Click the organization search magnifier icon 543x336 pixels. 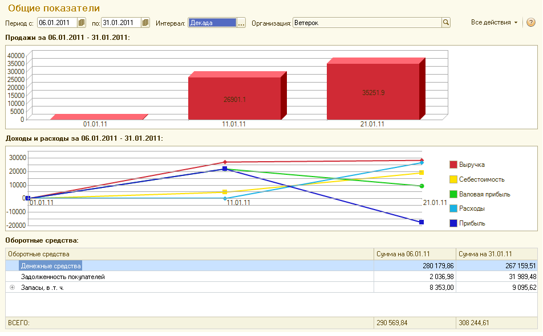click(x=446, y=23)
